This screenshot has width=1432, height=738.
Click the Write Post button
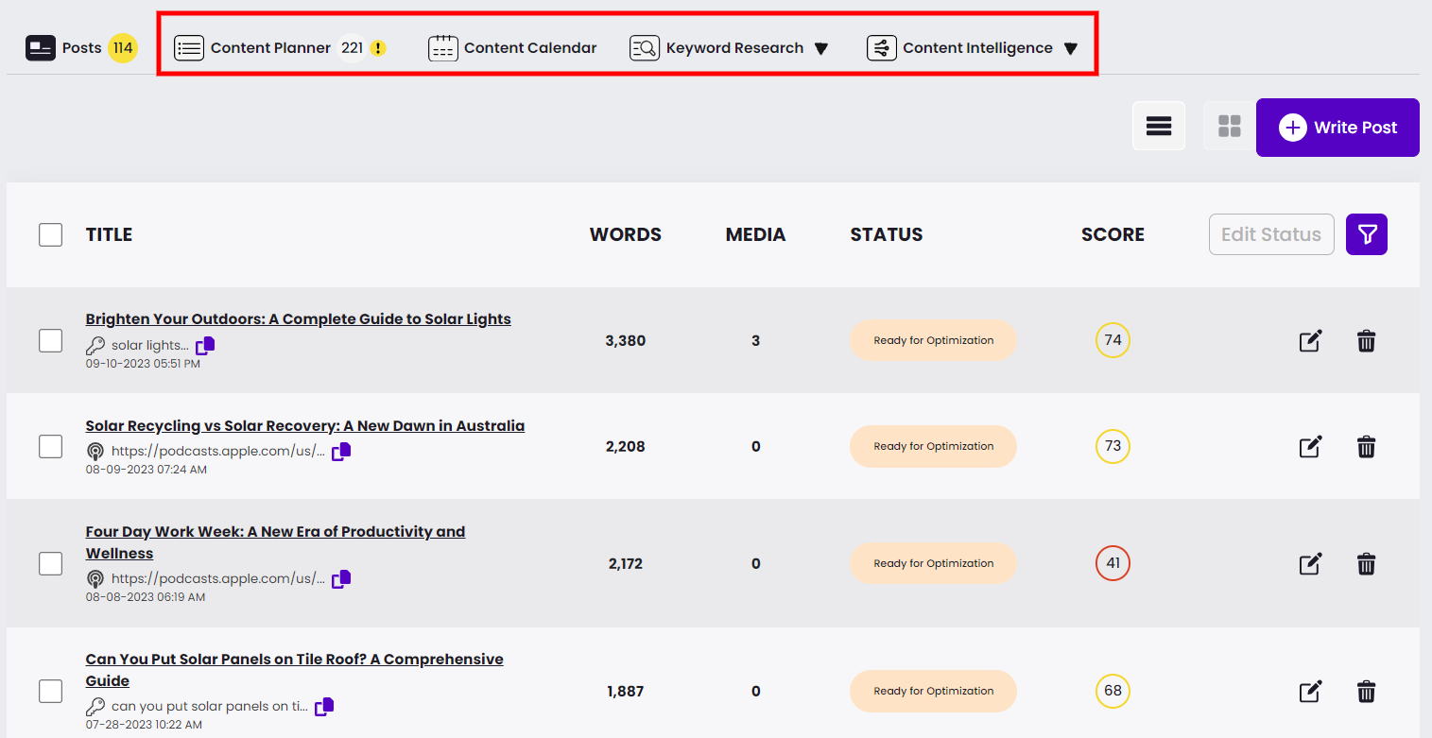coord(1337,128)
